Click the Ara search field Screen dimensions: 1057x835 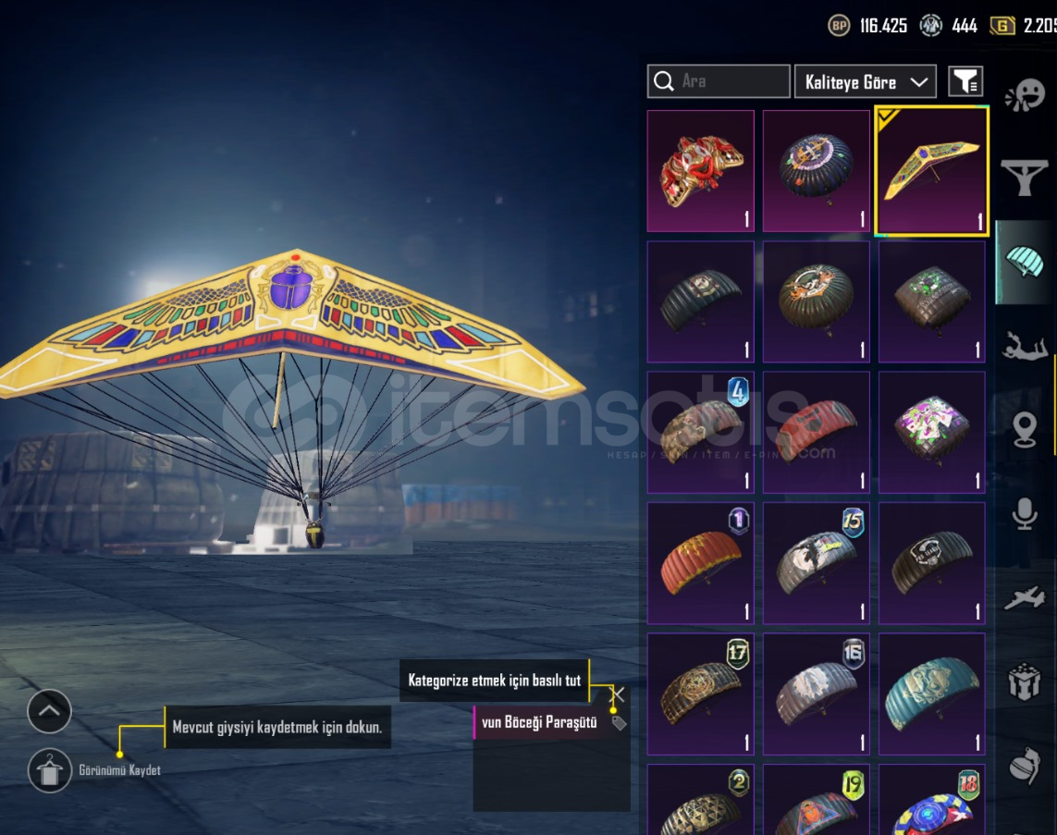[719, 81]
